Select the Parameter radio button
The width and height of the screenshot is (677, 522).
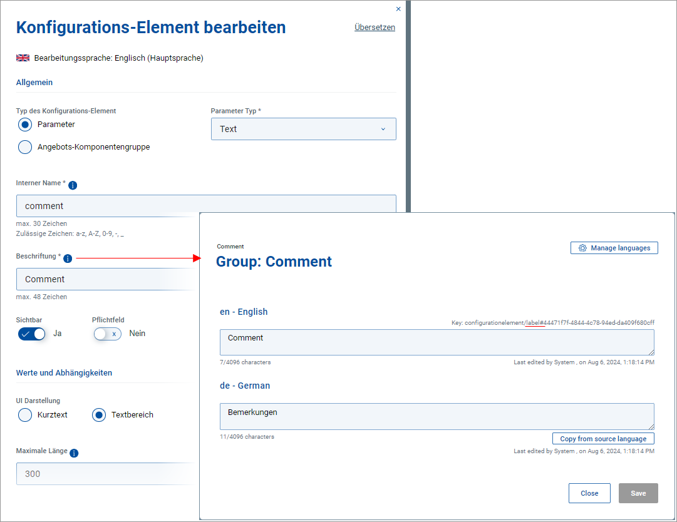[25, 125]
